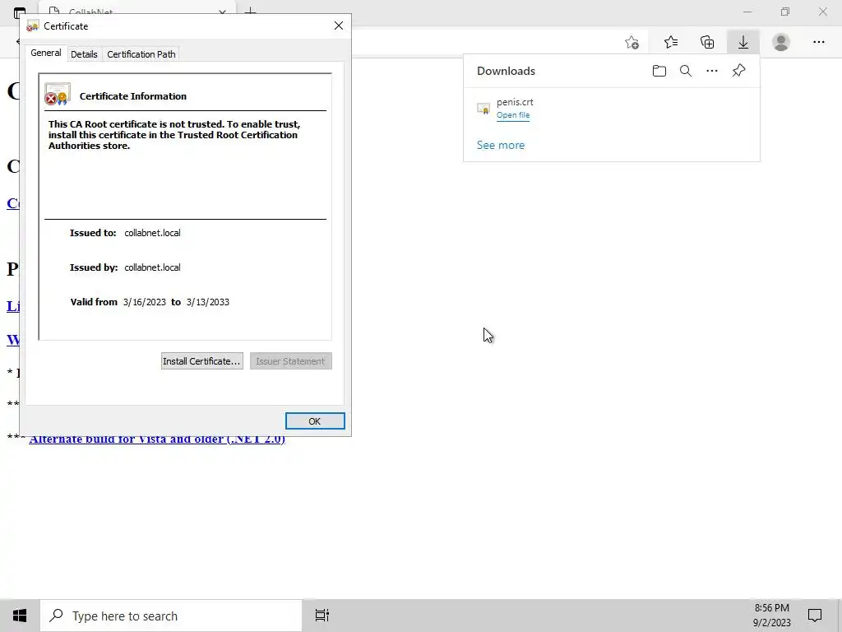The image size is (842, 632).
Task: Click the Edge Downloads toolbar button
Action: (x=743, y=42)
